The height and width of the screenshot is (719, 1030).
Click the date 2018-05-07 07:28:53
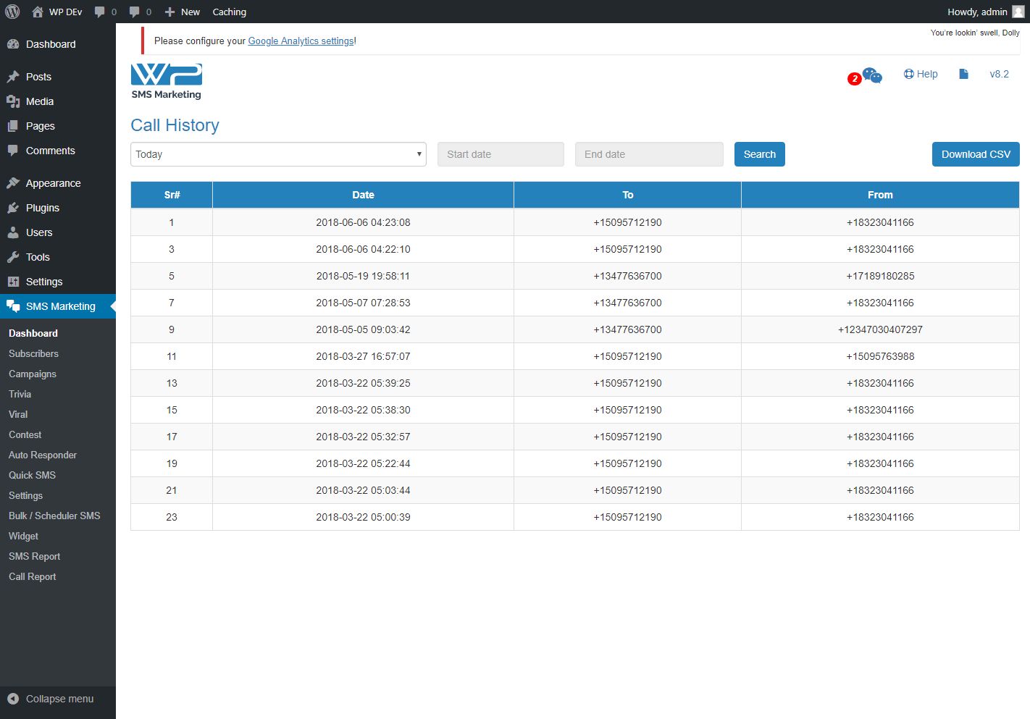coord(363,303)
